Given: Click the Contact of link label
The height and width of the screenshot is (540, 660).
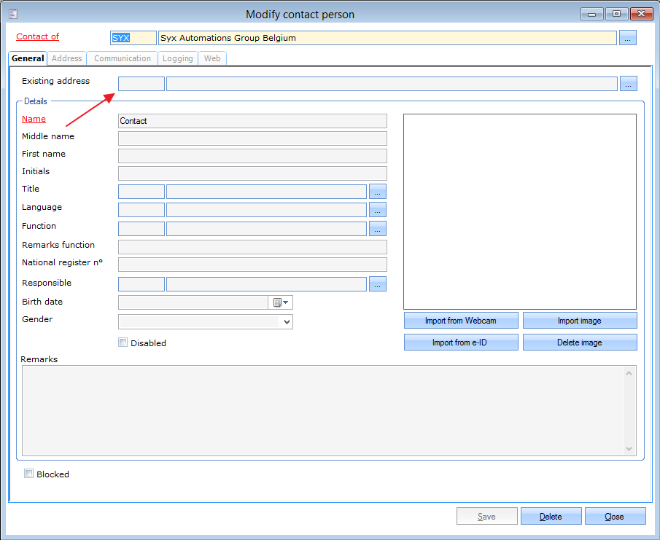Looking at the screenshot, I should [37, 36].
